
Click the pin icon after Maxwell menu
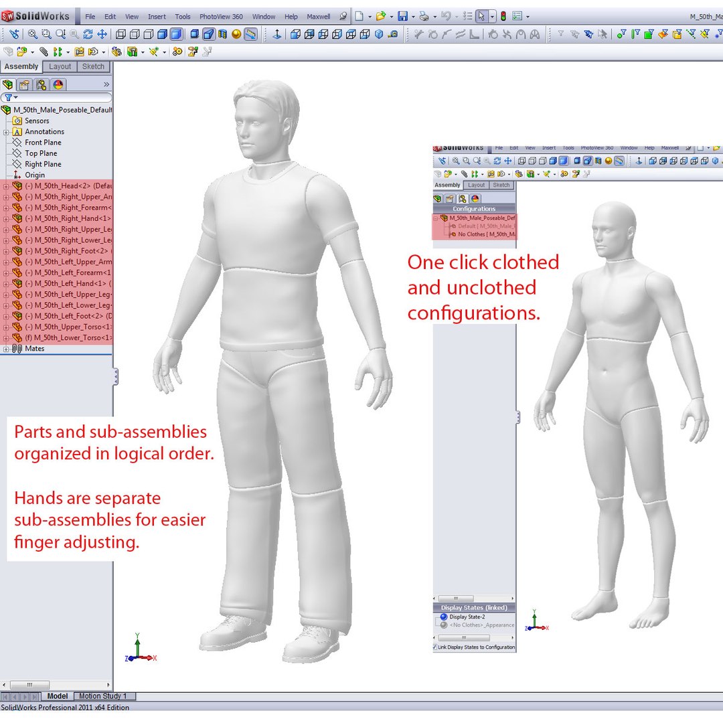(343, 17)
